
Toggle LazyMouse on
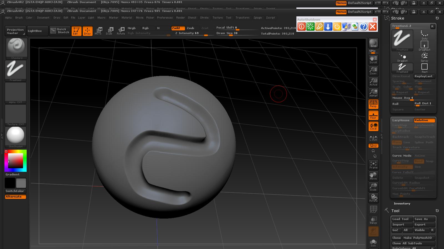[402, 120]
